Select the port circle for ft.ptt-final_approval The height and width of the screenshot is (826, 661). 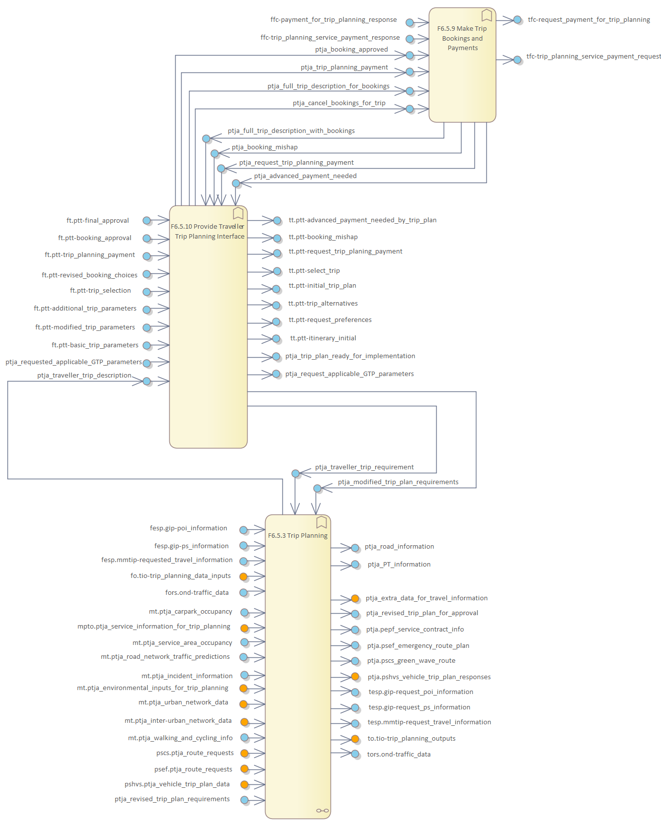(x=147, y=221)
